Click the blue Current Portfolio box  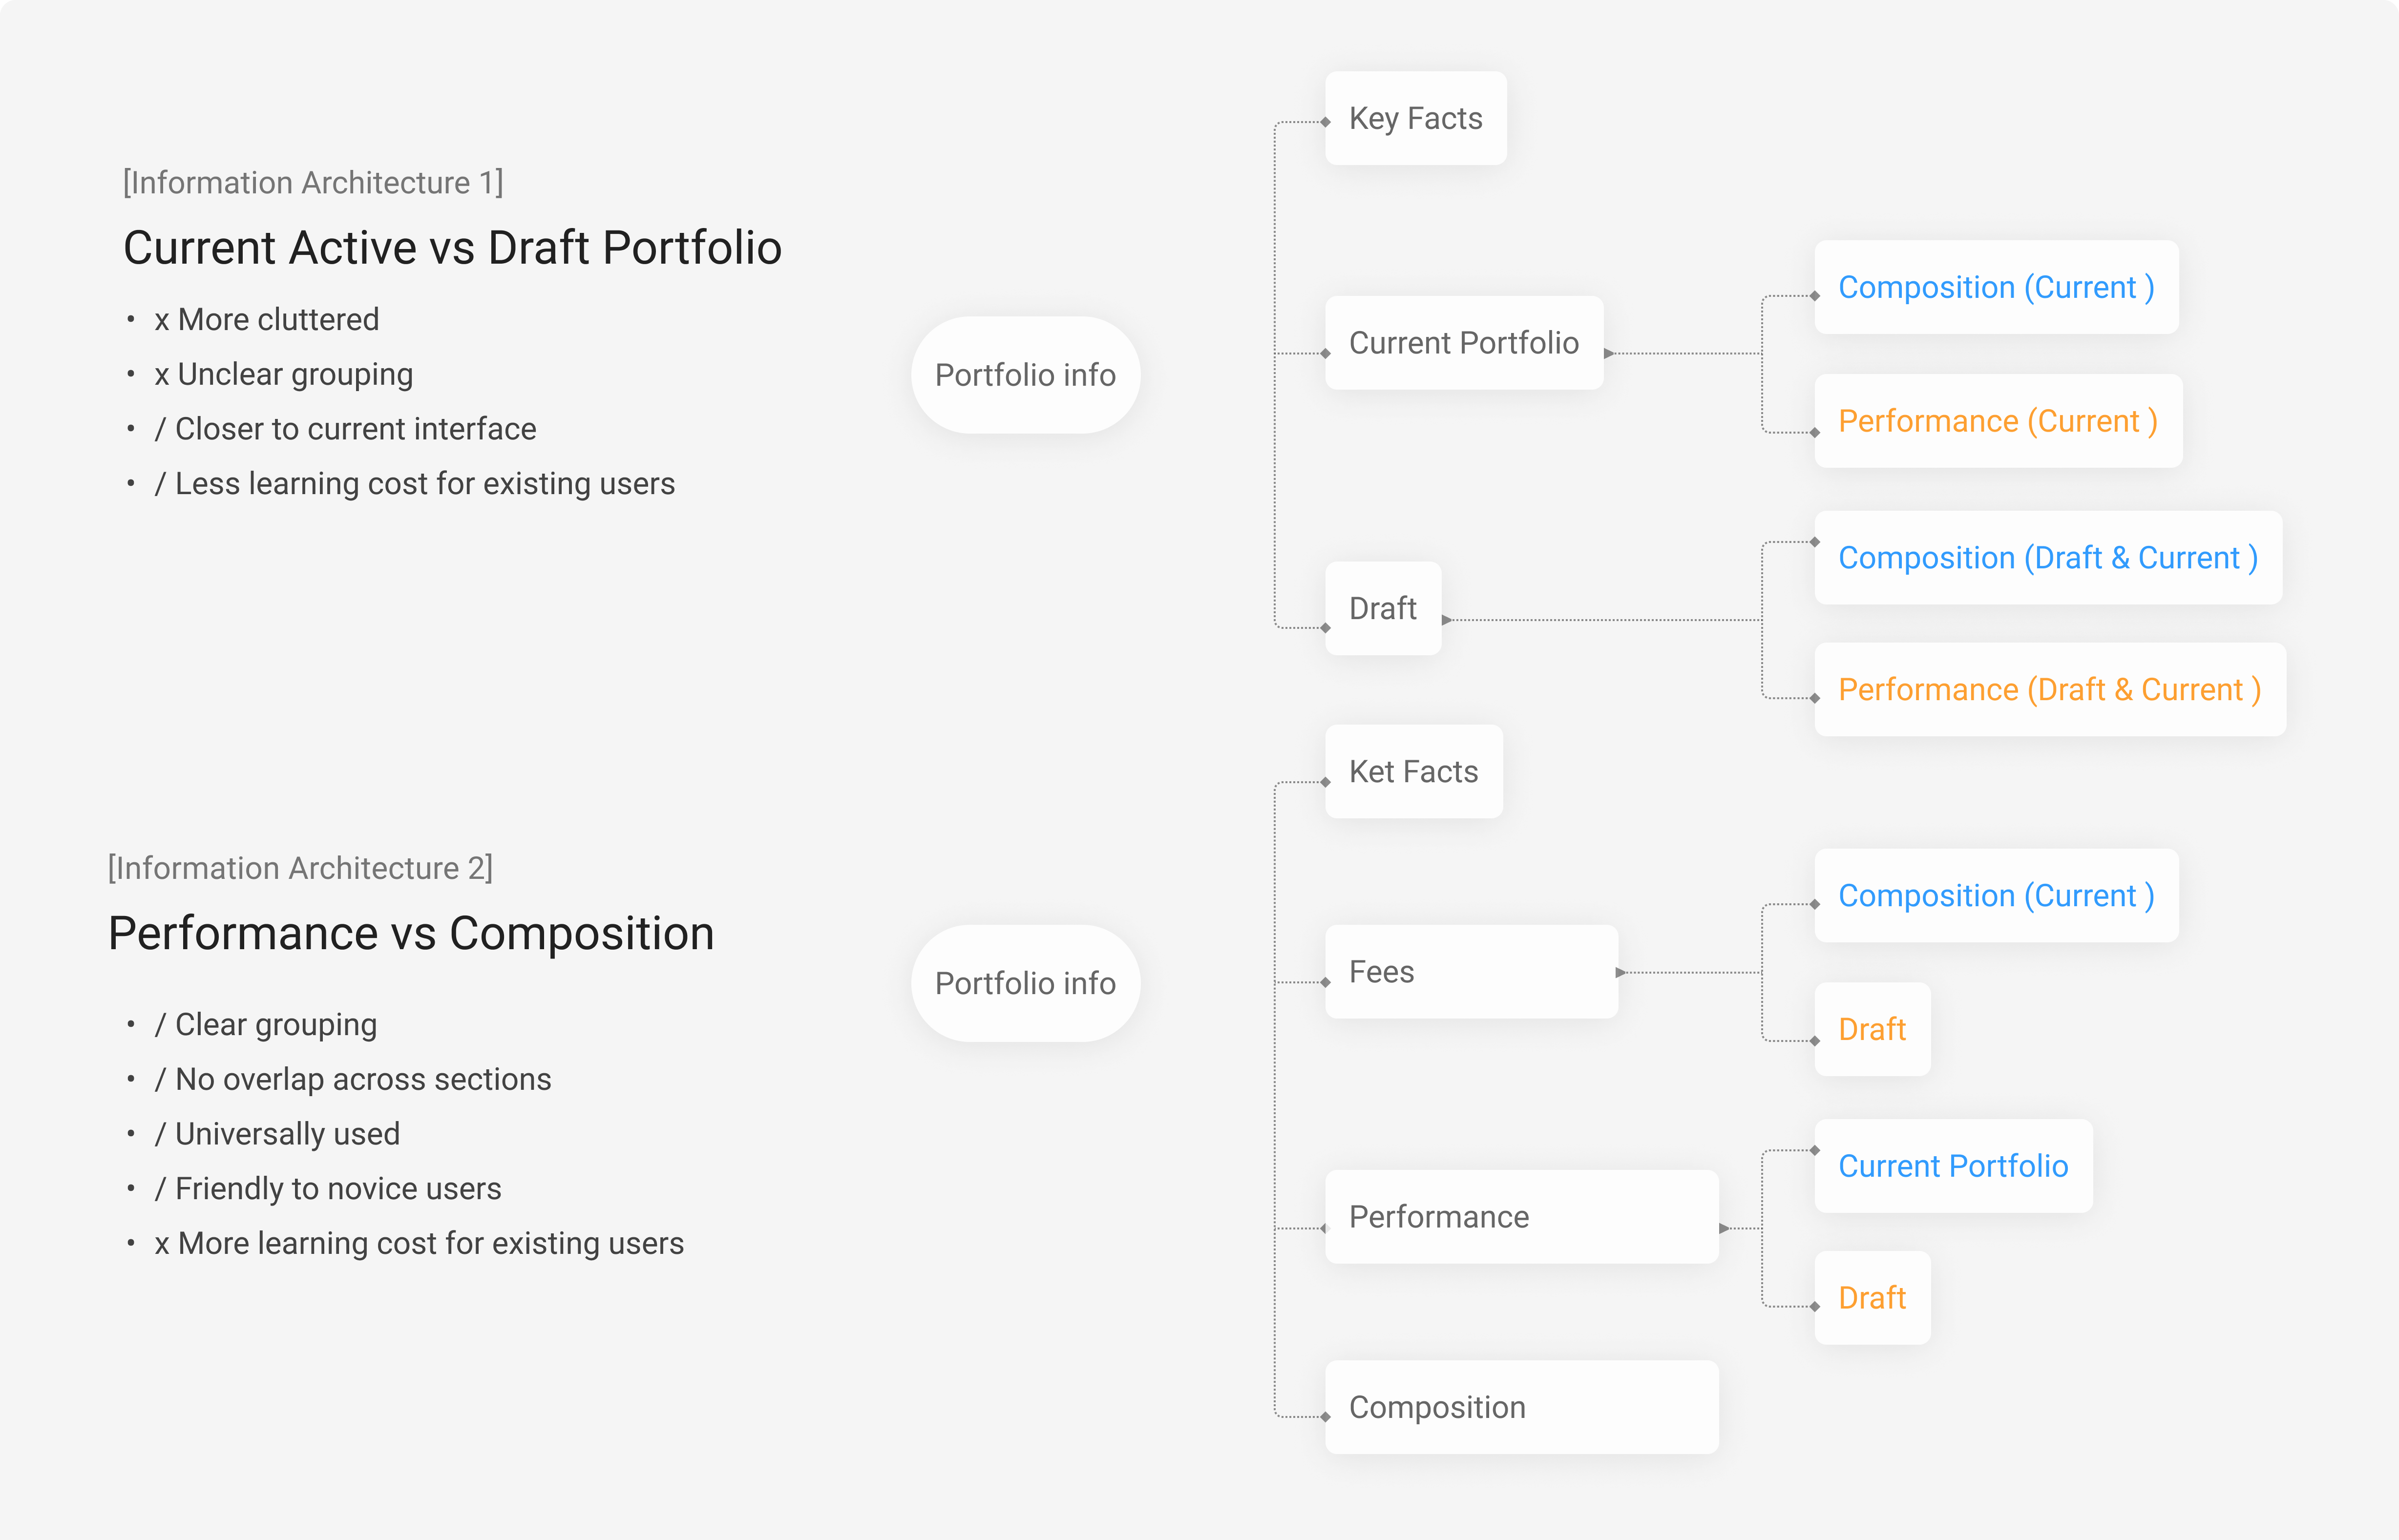coord(1952,1166)
